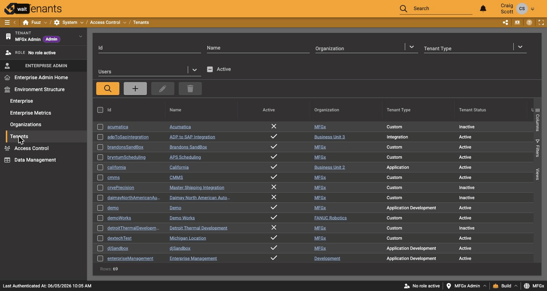Check the acumatica row checkbox

(100, 127)
